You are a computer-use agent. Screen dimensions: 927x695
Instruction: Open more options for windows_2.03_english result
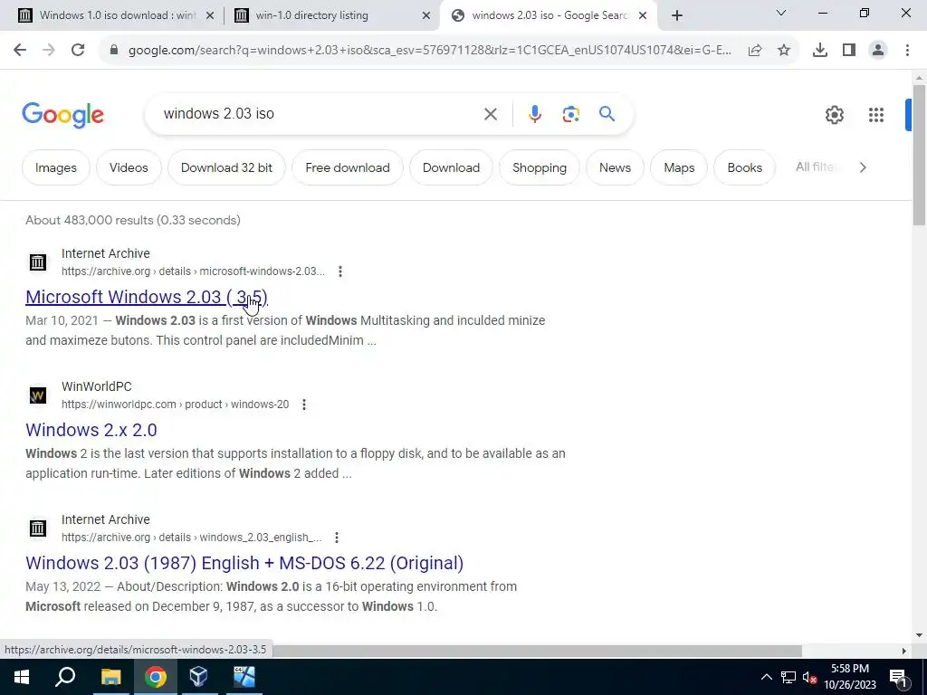tap(337, 538)
